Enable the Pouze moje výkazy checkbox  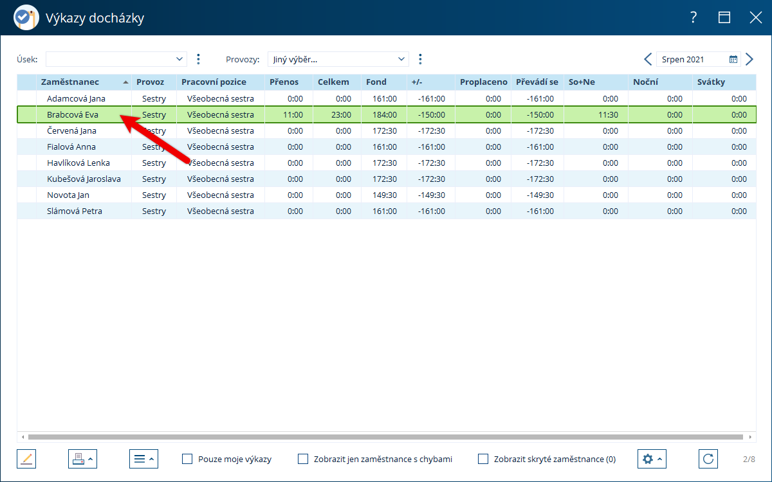(187, 459)
